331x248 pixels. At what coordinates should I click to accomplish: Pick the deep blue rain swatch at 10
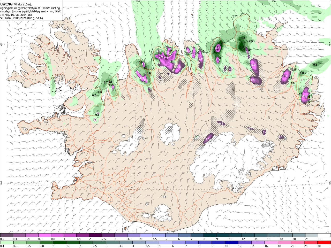(231, 242)
